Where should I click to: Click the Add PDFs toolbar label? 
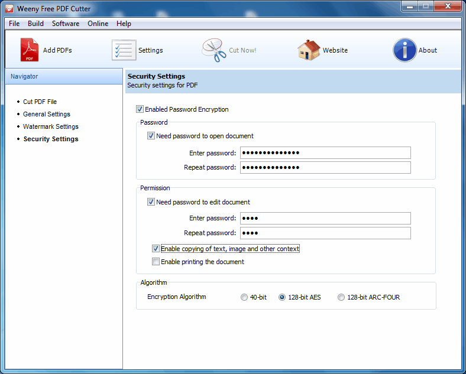57,50
